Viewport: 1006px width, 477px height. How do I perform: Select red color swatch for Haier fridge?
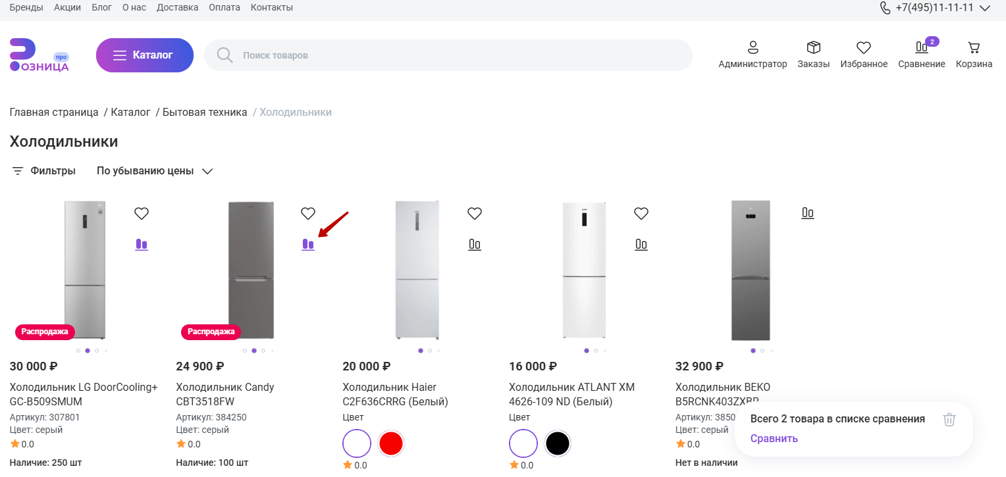391,443
